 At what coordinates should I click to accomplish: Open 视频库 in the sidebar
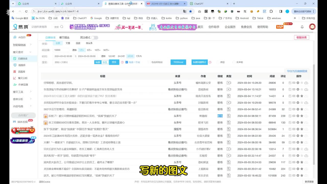click(21, 65)
